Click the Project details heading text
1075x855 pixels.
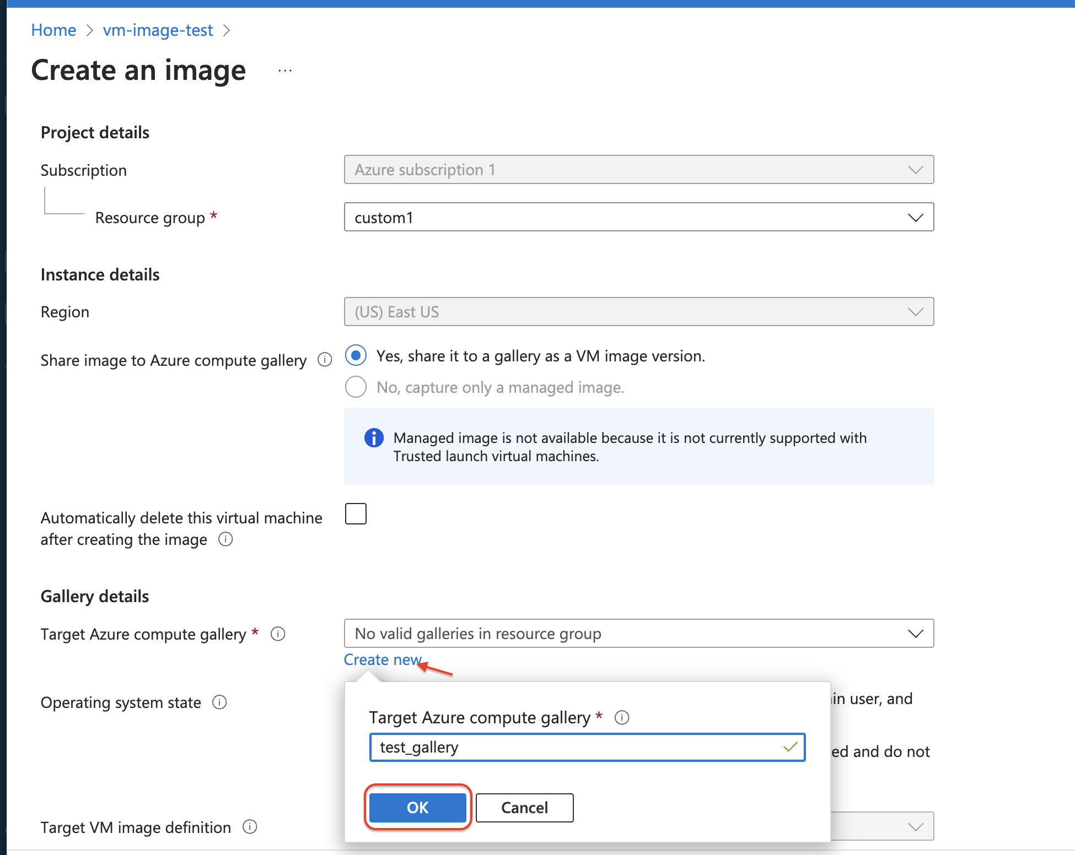95,132
